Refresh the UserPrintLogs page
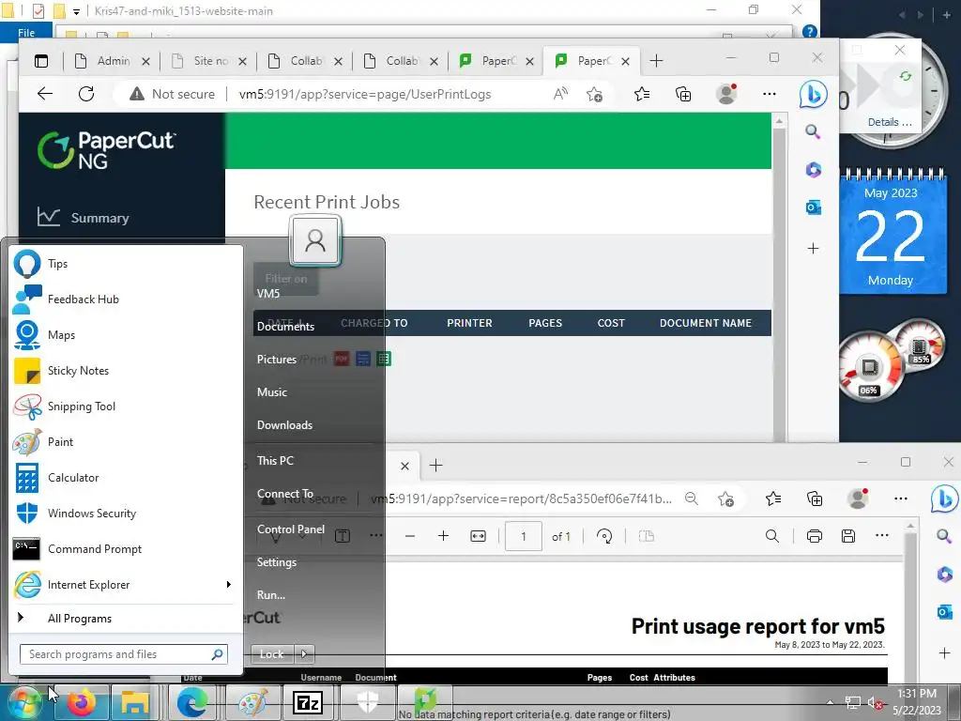961x721 pixels. [x=86, y=94]
